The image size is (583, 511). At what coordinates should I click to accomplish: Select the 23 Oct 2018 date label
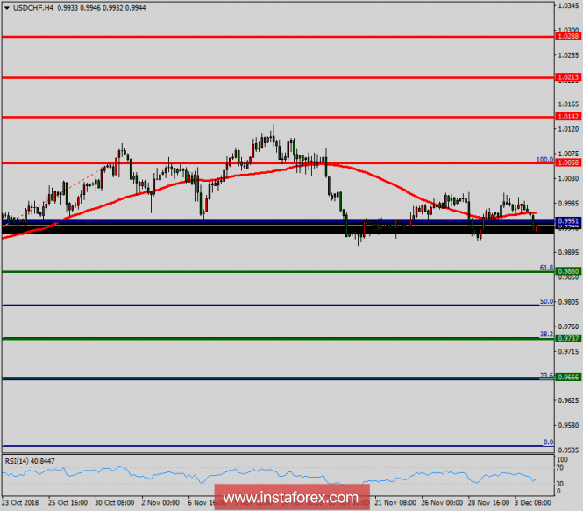click(x=20, y=503)
